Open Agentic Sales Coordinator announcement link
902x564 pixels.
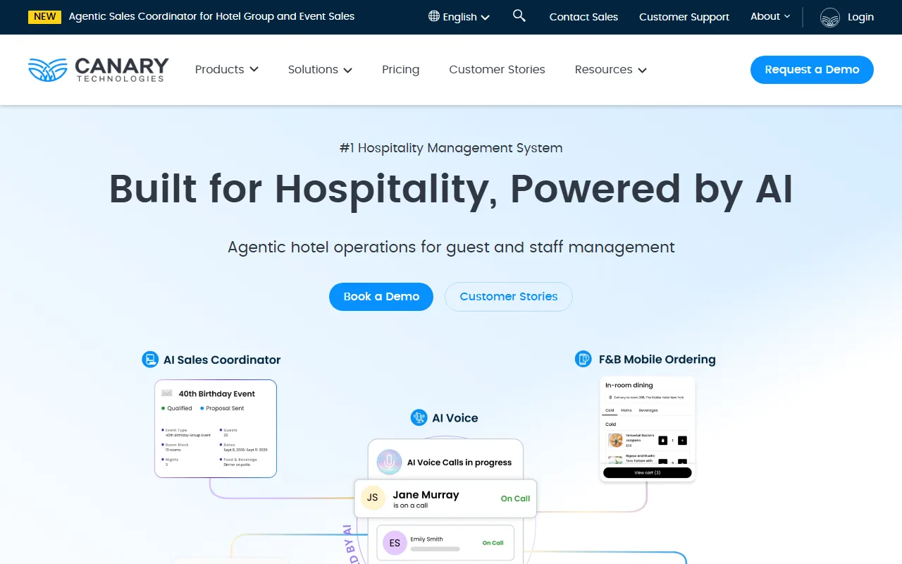coord(211,16)
